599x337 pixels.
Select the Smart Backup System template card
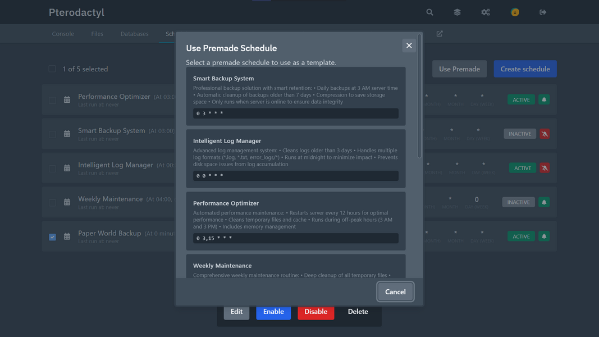tap(296, 96)
